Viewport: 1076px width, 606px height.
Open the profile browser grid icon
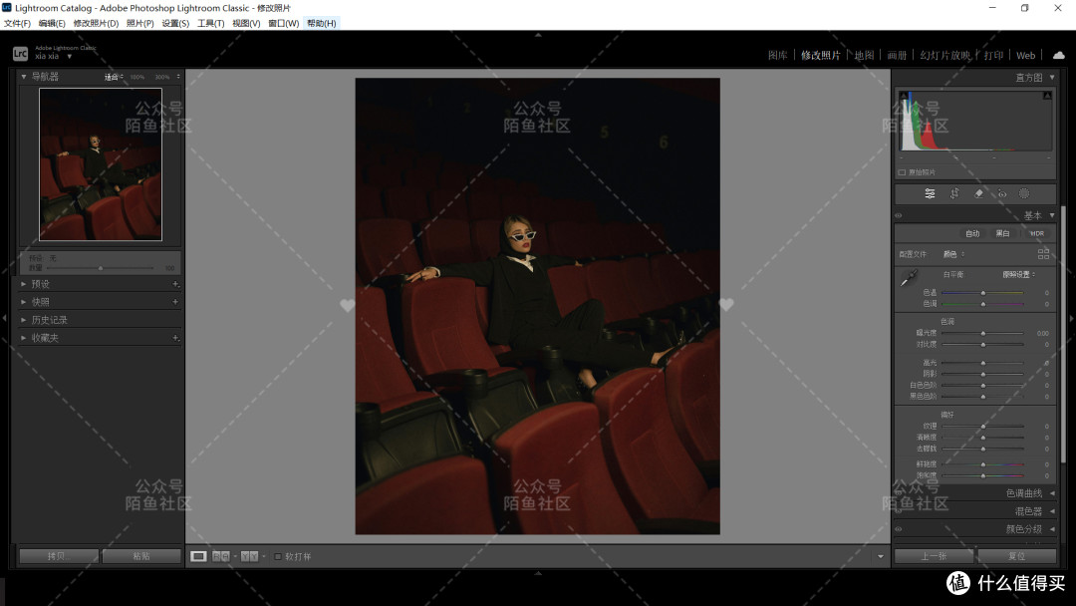1043,254
